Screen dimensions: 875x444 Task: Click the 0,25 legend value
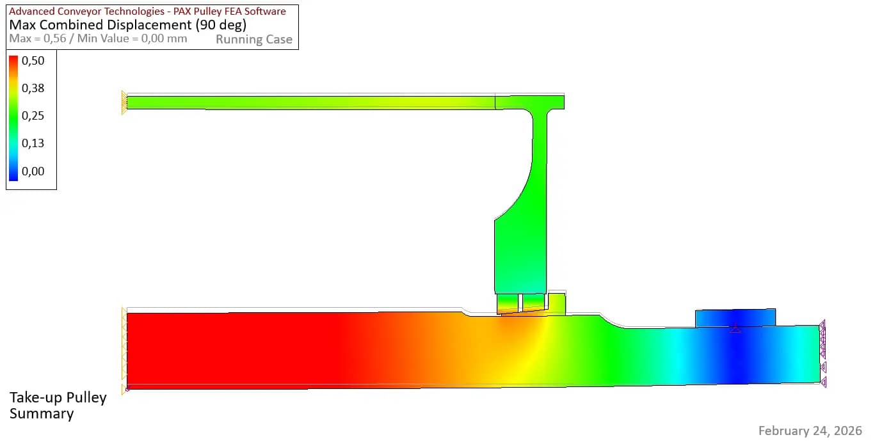[33, 116]
